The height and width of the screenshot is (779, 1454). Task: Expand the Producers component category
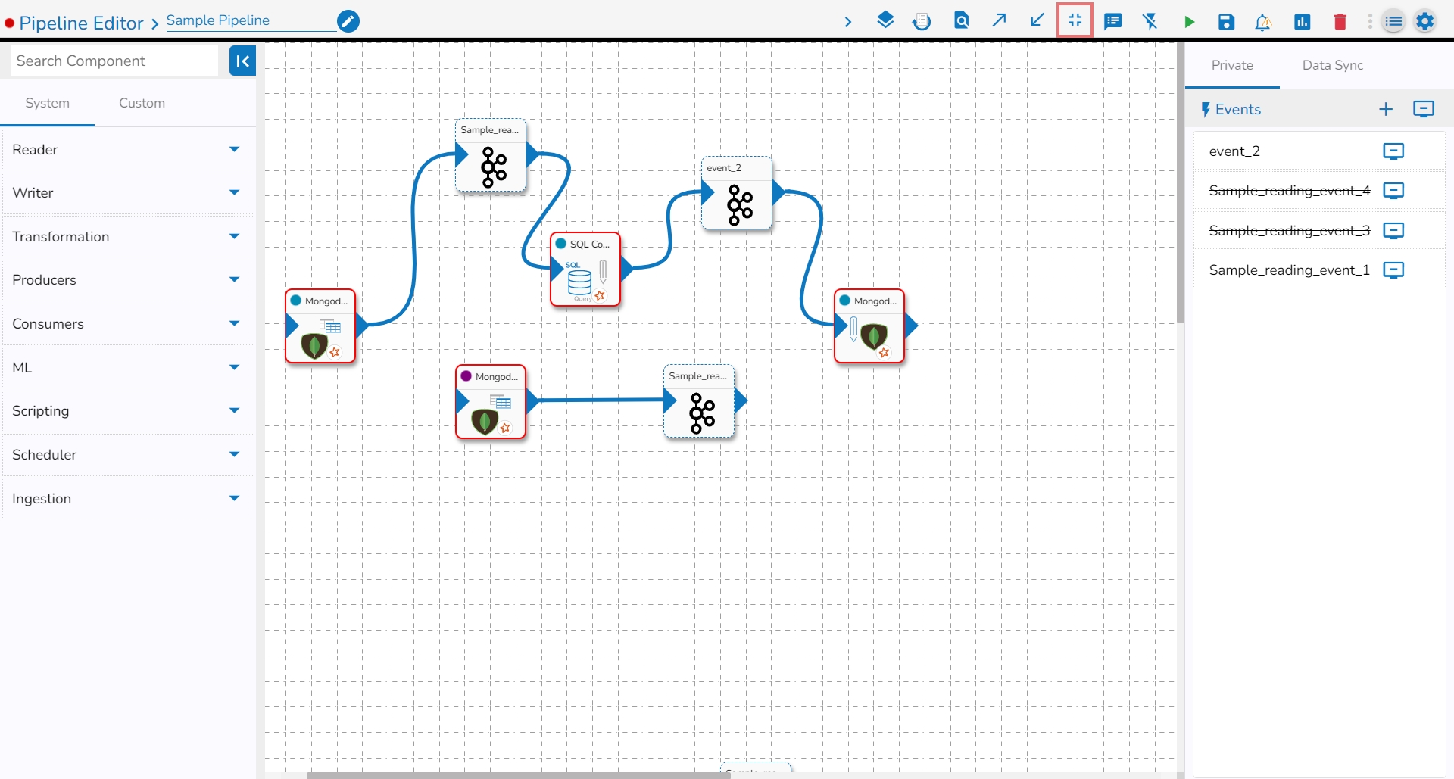coord(127,280)
